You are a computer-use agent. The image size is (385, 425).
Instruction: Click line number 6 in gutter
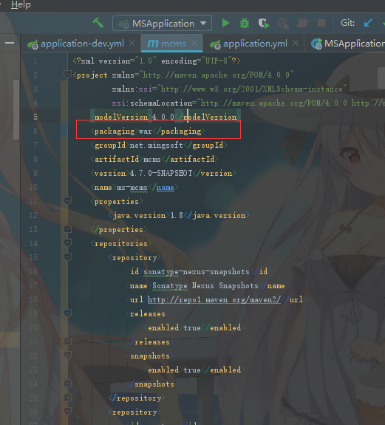[35, 131]
